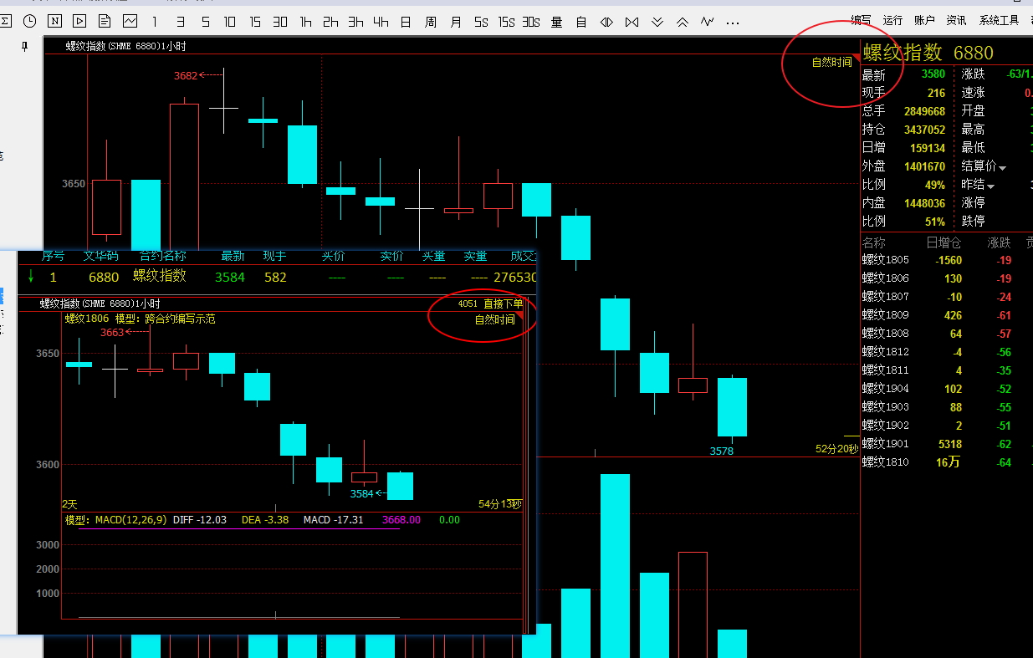This screenshot has height=658, width=1033.
Task: Click the 合约名称 column header
Action: 162,256
